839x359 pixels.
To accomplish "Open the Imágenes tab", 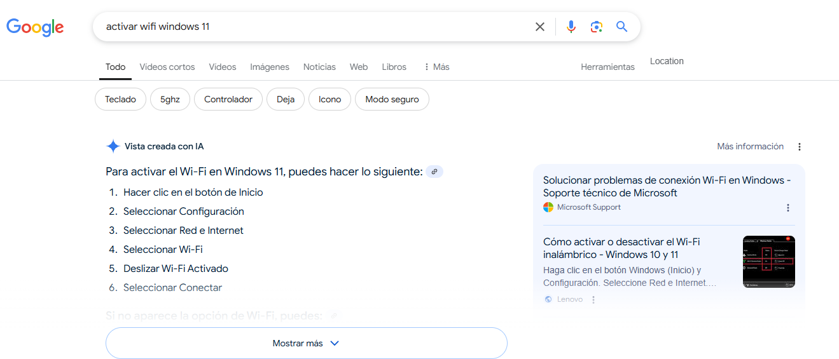I will [x=270, y=67].
